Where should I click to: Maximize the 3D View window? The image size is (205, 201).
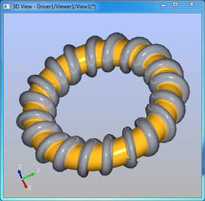pyautogui.click(x=175, y=5)
